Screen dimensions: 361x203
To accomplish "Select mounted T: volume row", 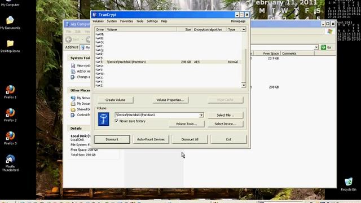I will (x=168, y=62).
